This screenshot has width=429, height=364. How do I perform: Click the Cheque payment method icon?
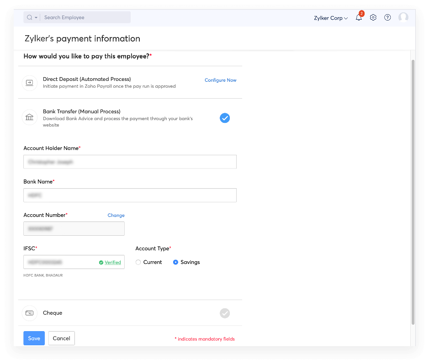tap(29, 313)
